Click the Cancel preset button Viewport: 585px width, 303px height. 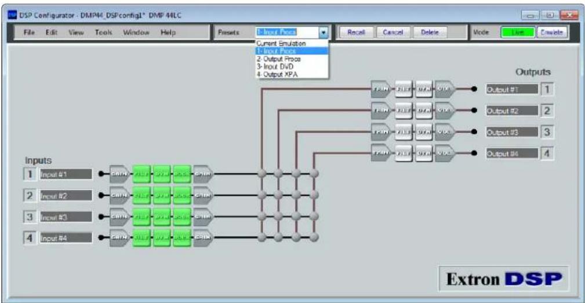pyautogui.click(x=393, y=32)
